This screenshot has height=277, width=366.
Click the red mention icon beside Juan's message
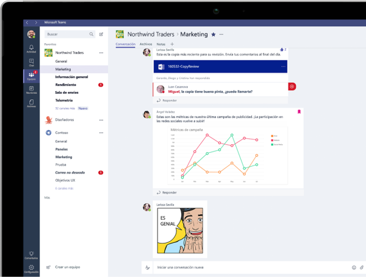coord(292,86)
